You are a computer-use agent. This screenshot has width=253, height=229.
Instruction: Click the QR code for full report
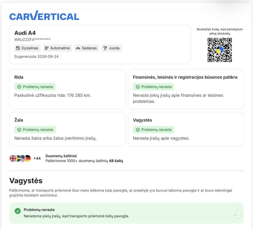coord(220,50)
